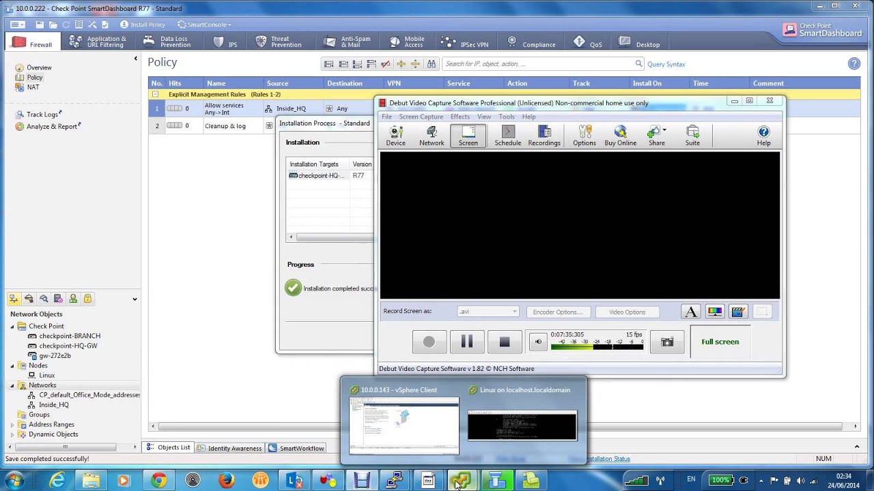874x491 pixels.
Task: Select the gw-272e2b gateway object
Action: [55, 356]
